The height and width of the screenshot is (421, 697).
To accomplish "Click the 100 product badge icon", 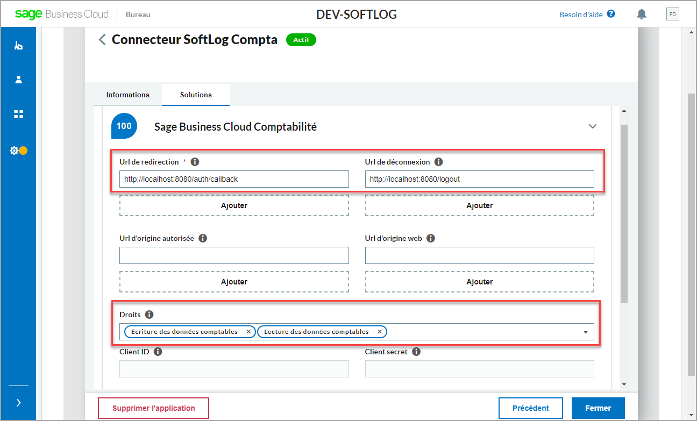I will [124, 126].
